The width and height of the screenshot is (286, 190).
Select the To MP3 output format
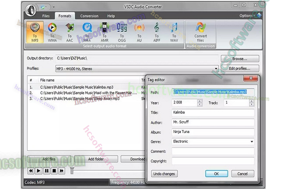pos(35,32)
